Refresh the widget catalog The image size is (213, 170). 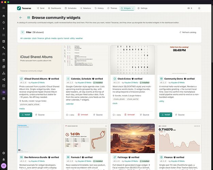point(188,32)
